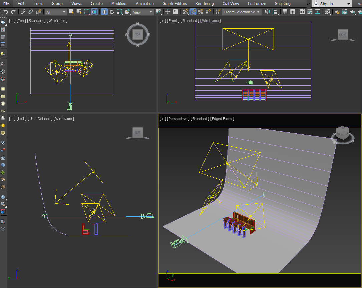Toggle Window/Crossing selection mode
Screen dimensions: 362x288
tap(95, 12)
